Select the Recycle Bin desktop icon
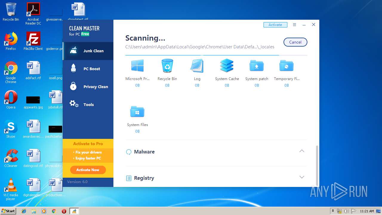Screen dimensions: 382x215 (11, 12)
